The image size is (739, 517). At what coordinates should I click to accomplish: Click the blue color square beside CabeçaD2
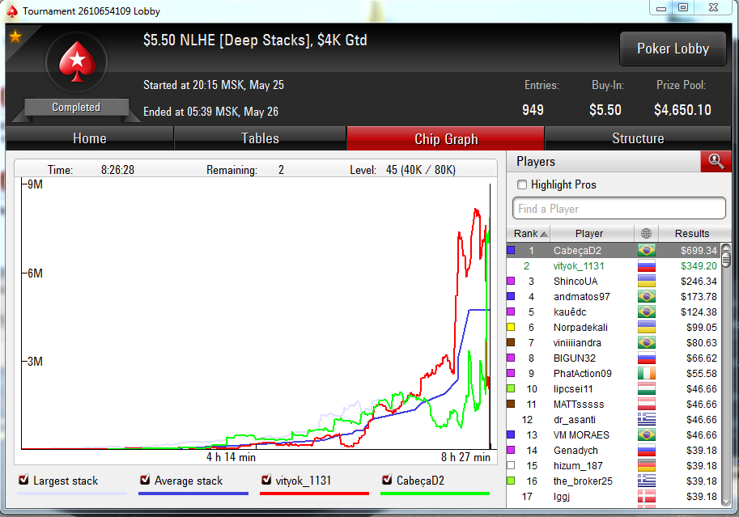click(511, 250)
